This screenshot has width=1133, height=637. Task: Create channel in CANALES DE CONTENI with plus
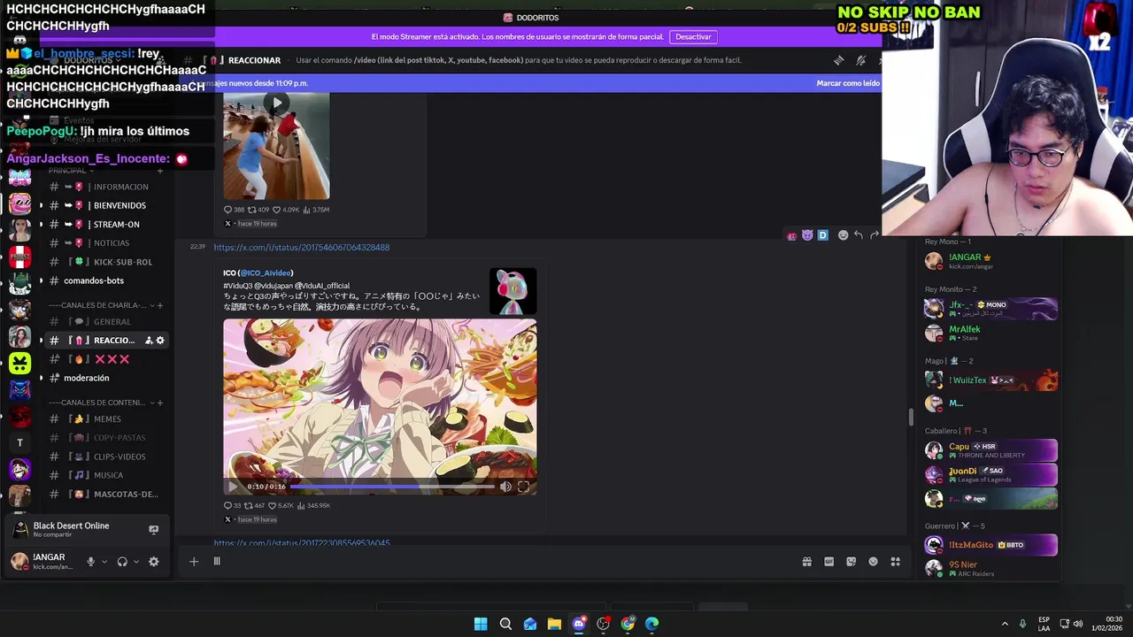coord(160,403)
